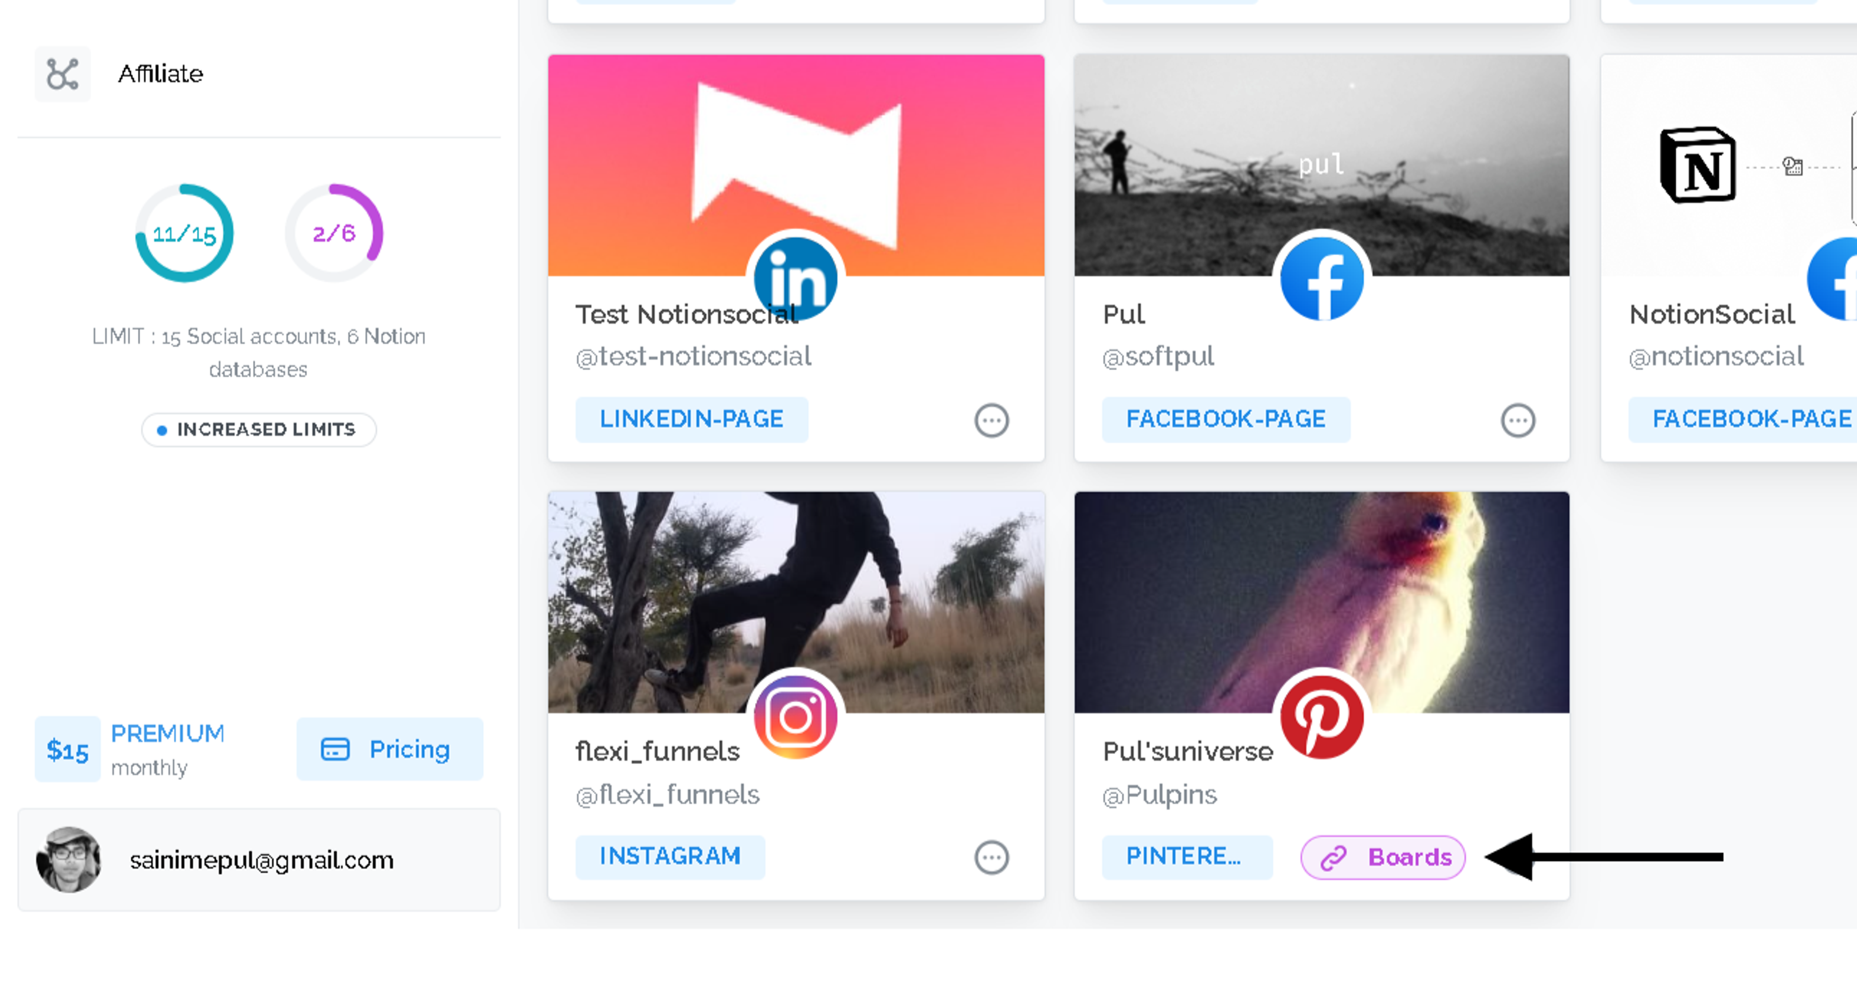Open the Affiliate menu item
Viewport: 1857px width, 999px height.
pyautogui.click(x=160, y=74)
